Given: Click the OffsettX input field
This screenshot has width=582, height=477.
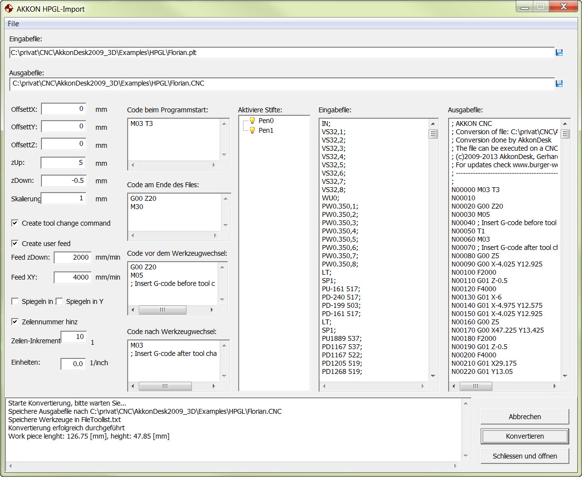Looking at the screenshot, I should 63,109.
